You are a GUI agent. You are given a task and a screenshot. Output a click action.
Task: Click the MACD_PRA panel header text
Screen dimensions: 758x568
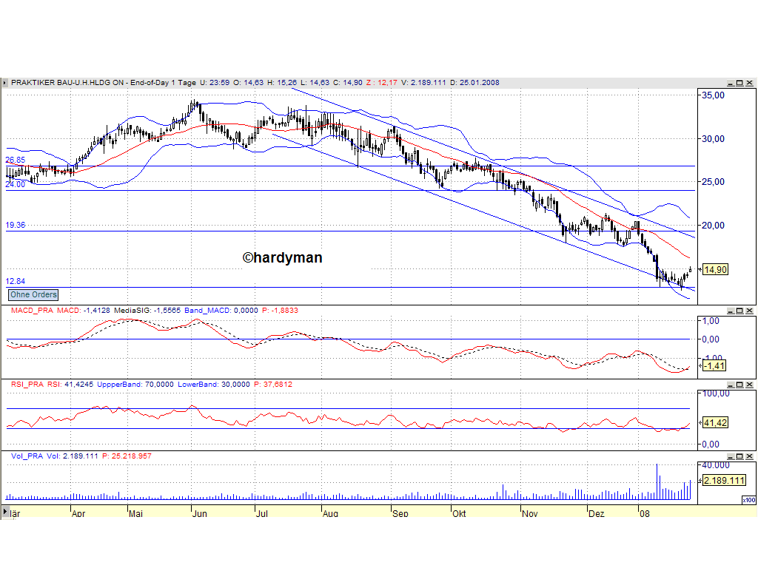coord(28,311)
